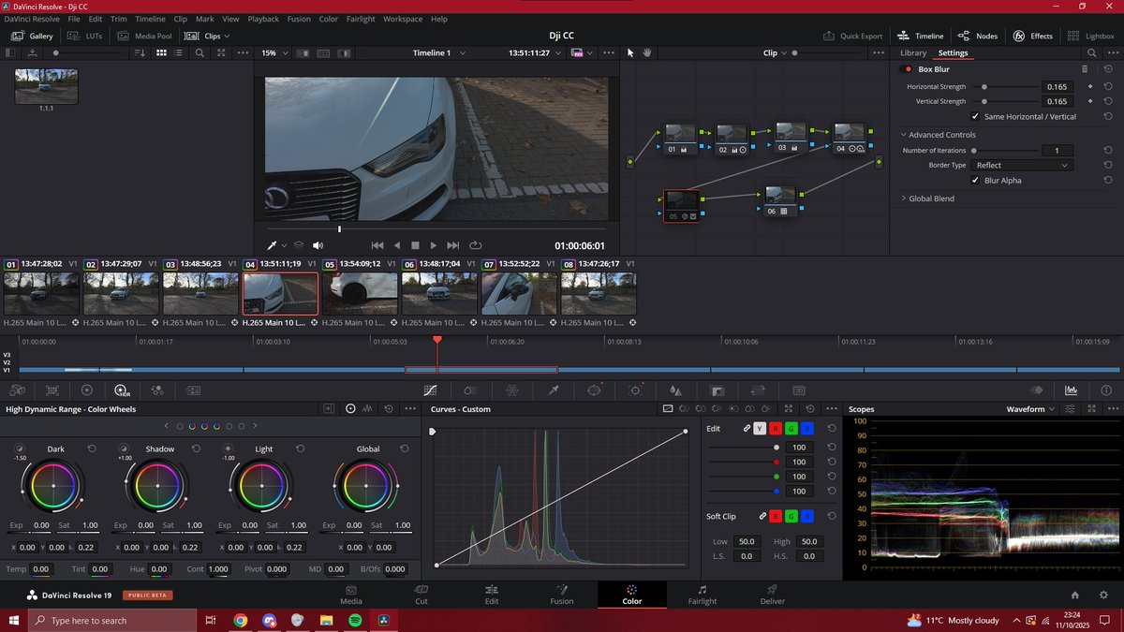Viewport: 1124px width, 632px height.
Task: Adjust the Vertical Strength slider
Action: (x=1005, y=101)
